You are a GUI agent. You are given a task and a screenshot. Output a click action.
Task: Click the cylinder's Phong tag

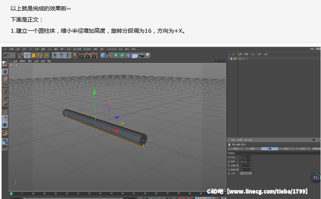(247, 59)
